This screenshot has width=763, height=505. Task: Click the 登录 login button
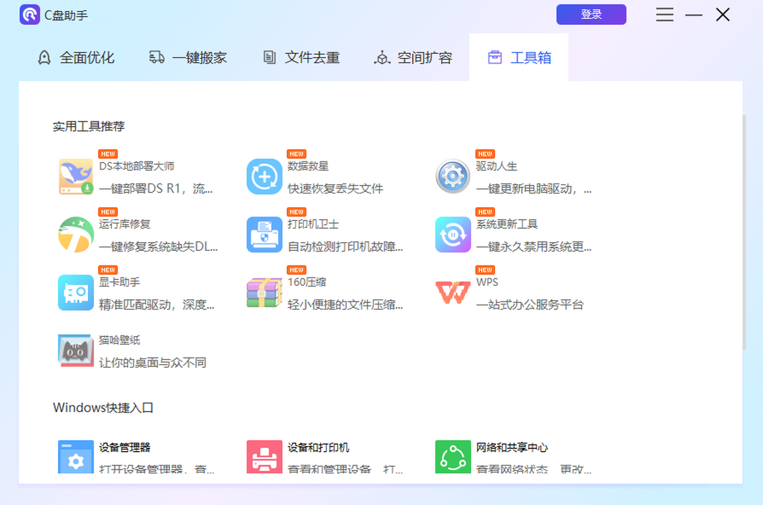coord(591,14)
